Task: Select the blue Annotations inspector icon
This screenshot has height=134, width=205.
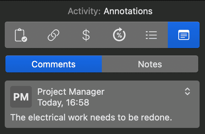Action: tap(184, 35)
